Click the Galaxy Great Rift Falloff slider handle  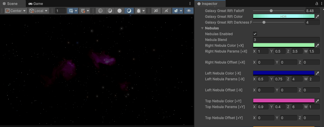coord(271,11)
